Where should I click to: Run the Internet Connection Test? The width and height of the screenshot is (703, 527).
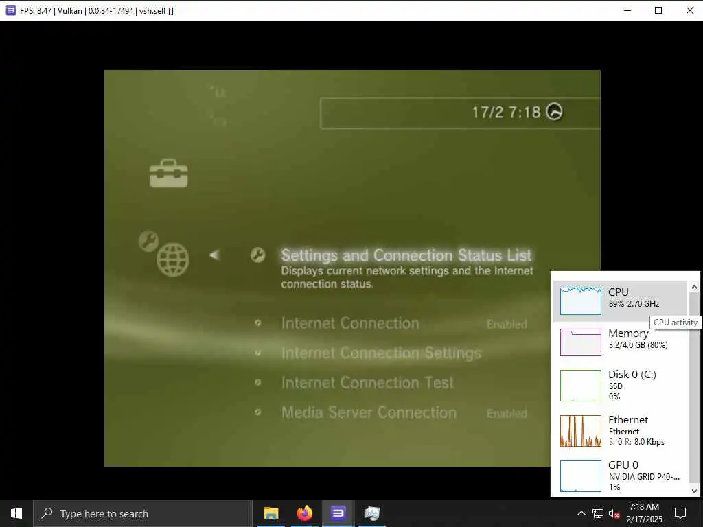tap(368, 382)
